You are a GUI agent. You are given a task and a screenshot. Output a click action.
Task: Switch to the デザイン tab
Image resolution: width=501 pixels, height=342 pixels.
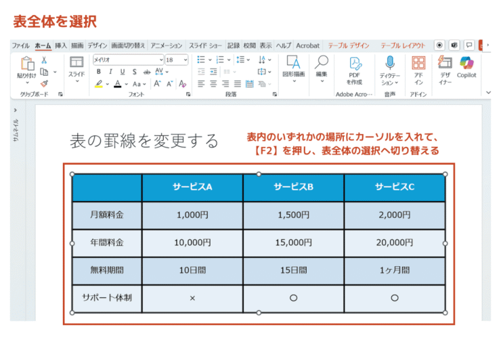point(97,45)
